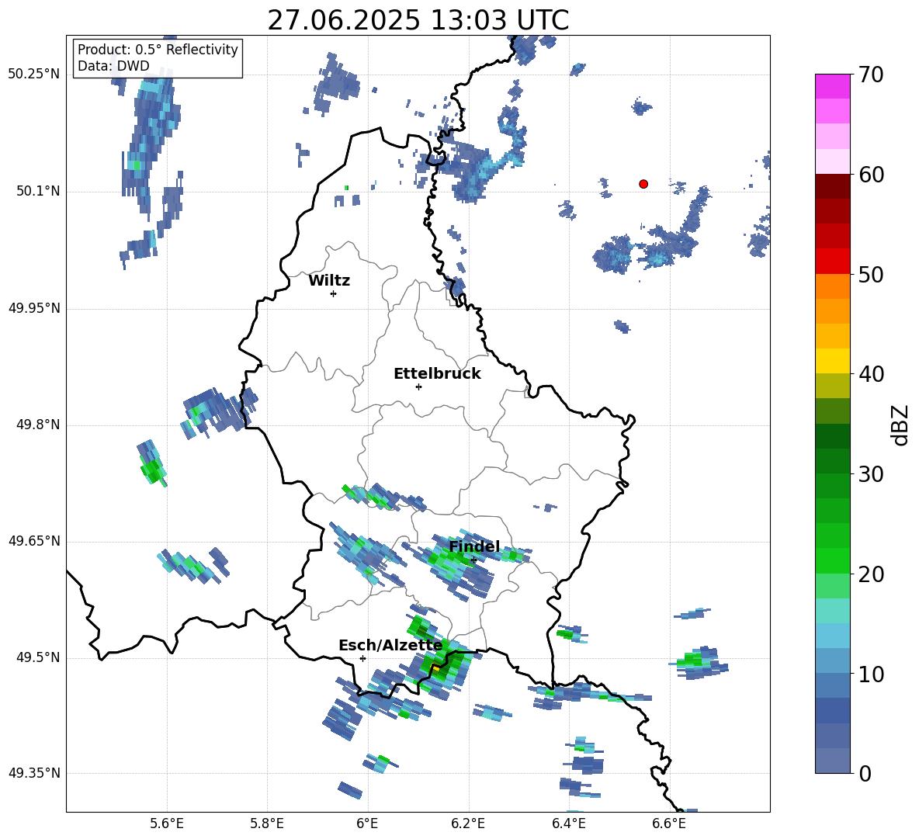Click the 6.4°E longitude label
This screenshot has height=839, width=919.
pyautogui.click(x=568, y=824)
